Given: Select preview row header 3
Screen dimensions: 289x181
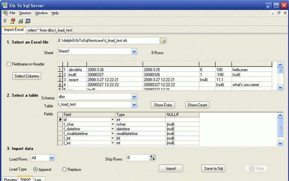Looking at the screenshot, I should tap(60, 80).
